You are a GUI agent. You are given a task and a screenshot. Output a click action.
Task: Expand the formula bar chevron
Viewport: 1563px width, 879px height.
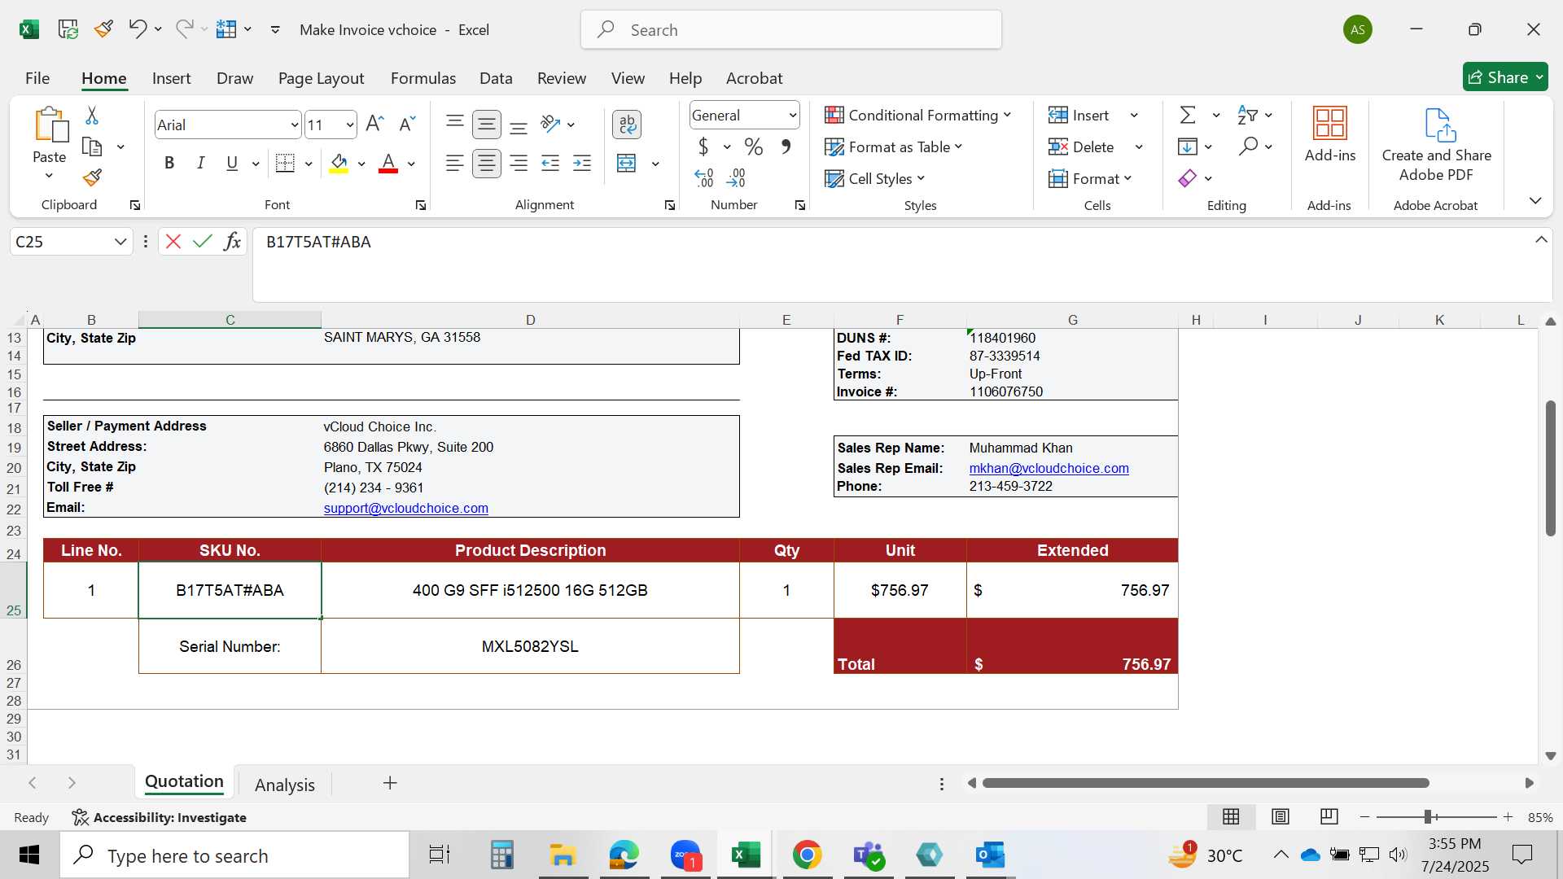pos(1541,239)
